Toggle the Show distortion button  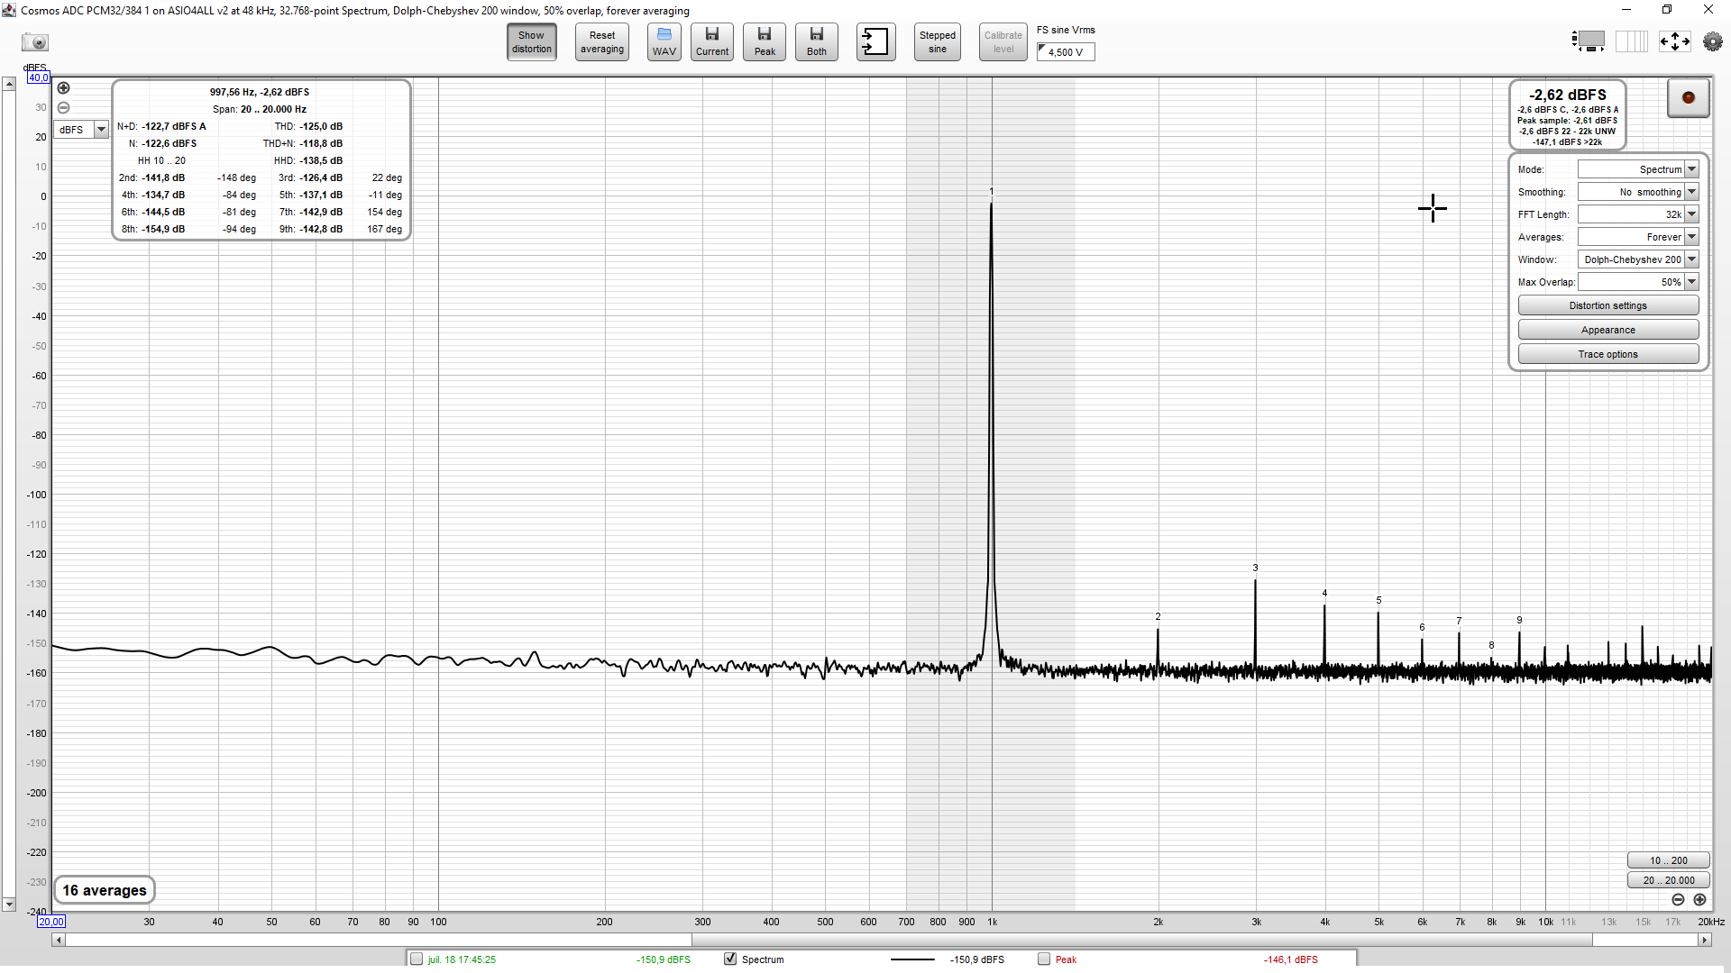[x=531, y=41]
